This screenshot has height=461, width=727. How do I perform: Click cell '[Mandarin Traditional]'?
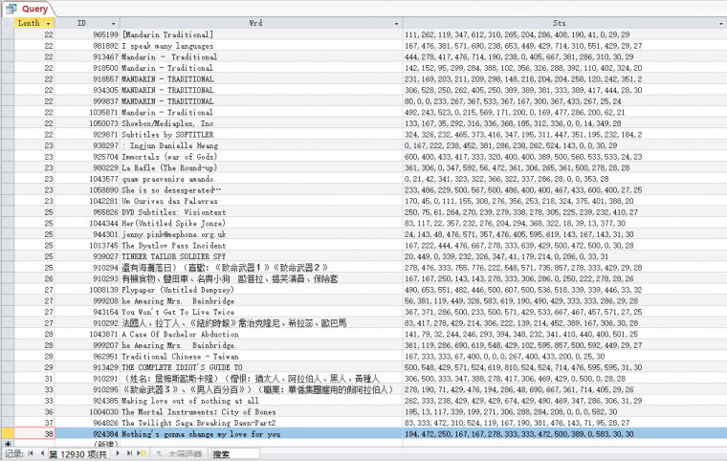click(x=261, y=34)
